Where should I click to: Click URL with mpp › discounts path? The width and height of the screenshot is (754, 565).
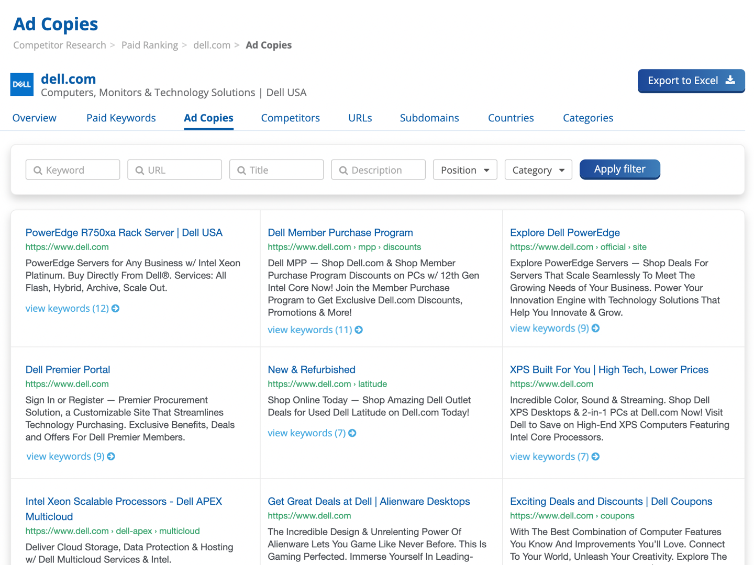pyautogui.click(x=345, y=247)
